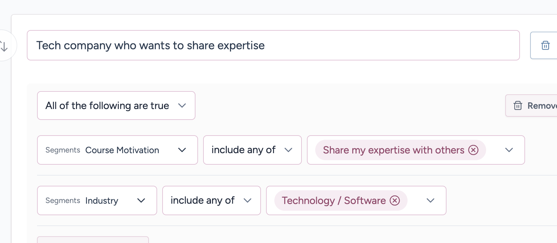Click the "Technology / Software" tag text
Screen dimensions: 557x243
[x=334, y=200]
